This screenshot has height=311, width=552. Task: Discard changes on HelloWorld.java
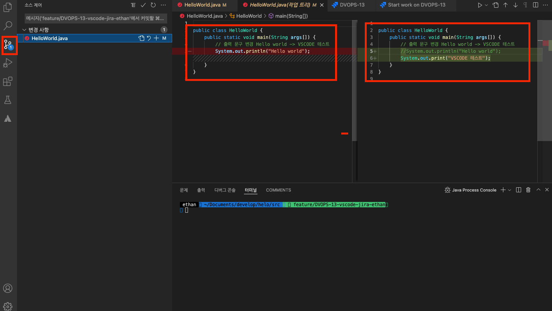pyautogui.click(x=149, y=38)
